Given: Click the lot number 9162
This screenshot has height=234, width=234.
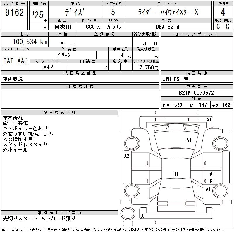Looking at the screenshot, I should (x=14, y=12).
